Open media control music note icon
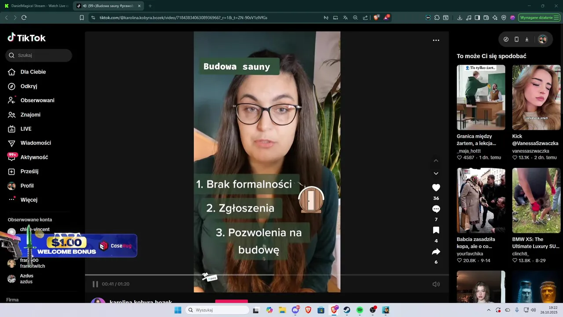 click(x=468, y=18)
